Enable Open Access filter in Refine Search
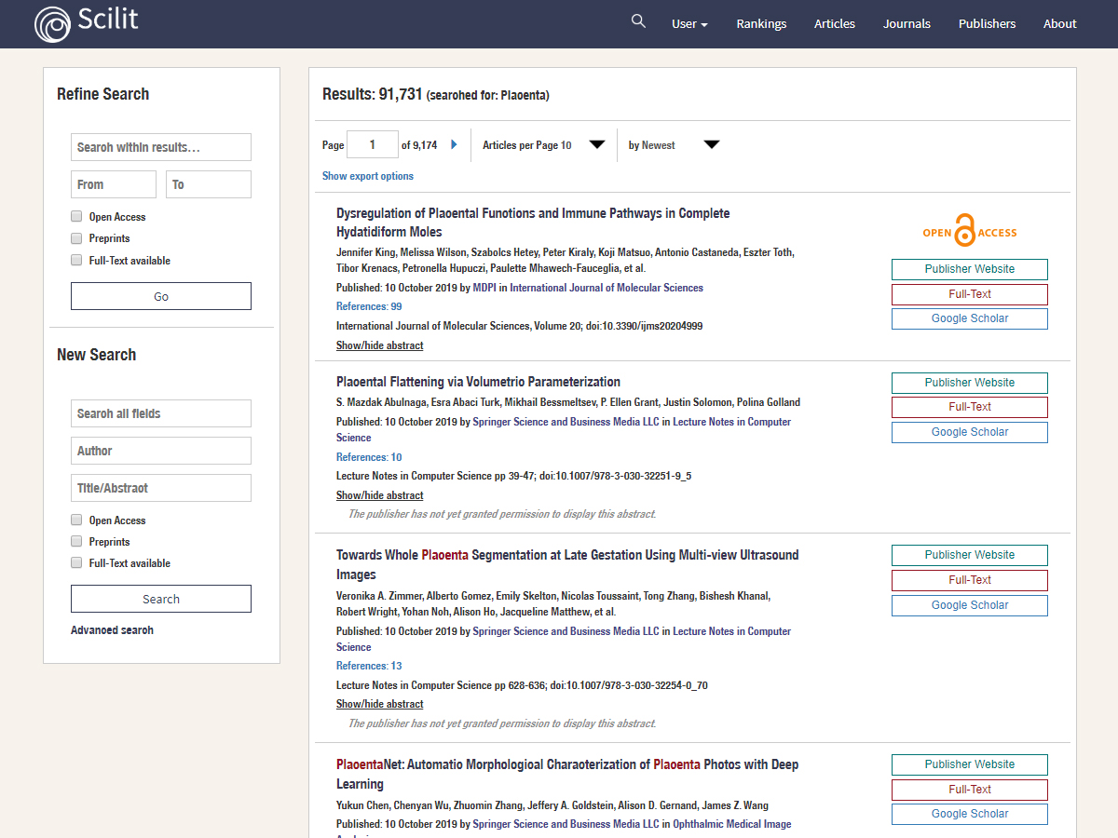Viewport: 1118px width, 838px height. point(76,216)
